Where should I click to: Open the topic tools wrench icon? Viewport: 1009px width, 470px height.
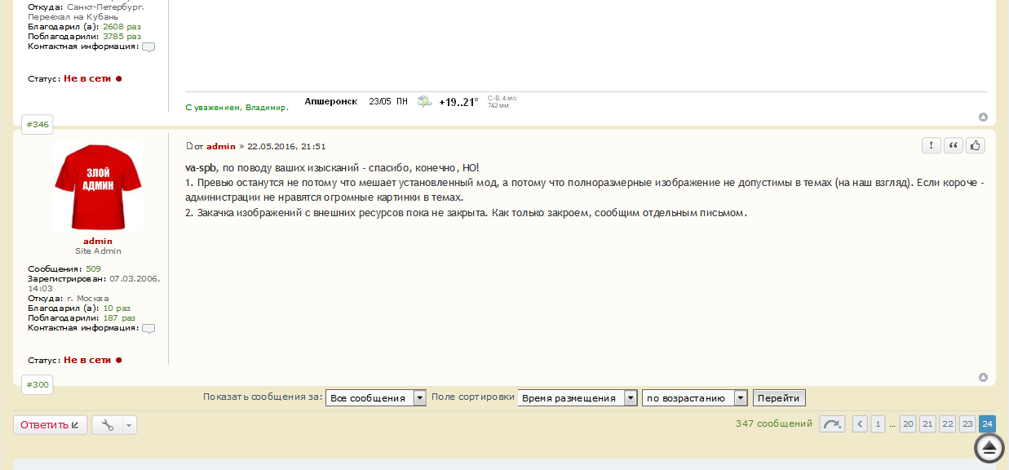click(108, 425)
